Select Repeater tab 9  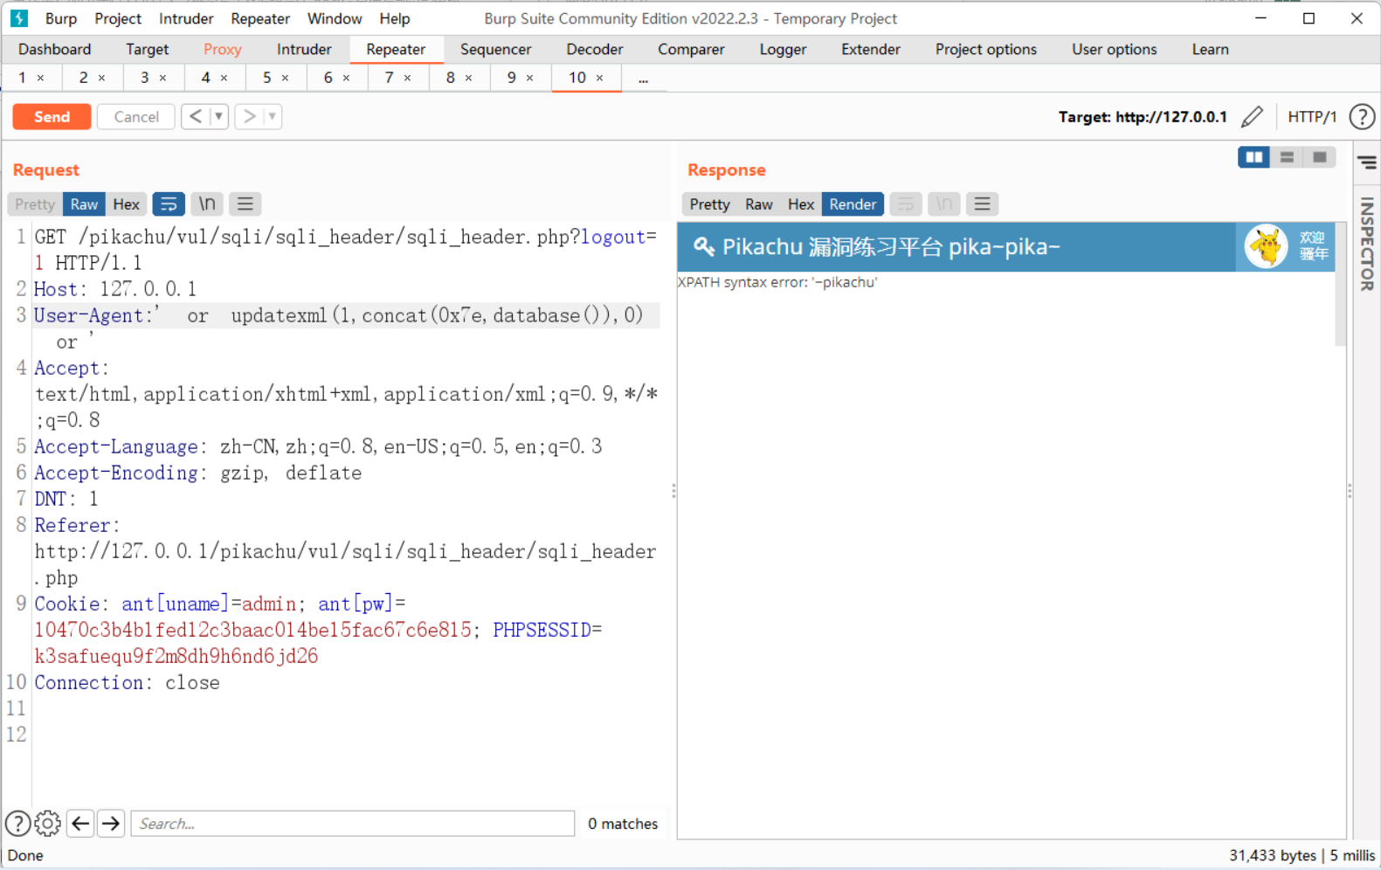[x=511, y=78]
